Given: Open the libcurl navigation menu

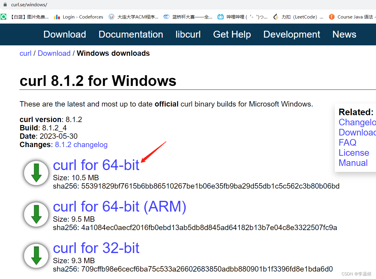Looking at the screenshot, I should coord(188,34).
